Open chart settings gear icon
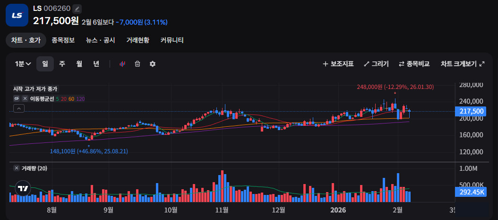Viewport: 498px width, 220px height. (153, 64)
